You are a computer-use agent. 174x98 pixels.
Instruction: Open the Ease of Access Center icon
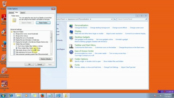click(x=71, y=52)
